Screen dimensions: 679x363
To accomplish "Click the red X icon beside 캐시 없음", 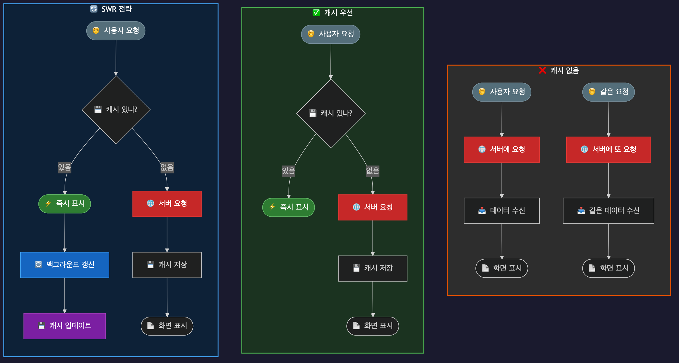I will 542,70.
